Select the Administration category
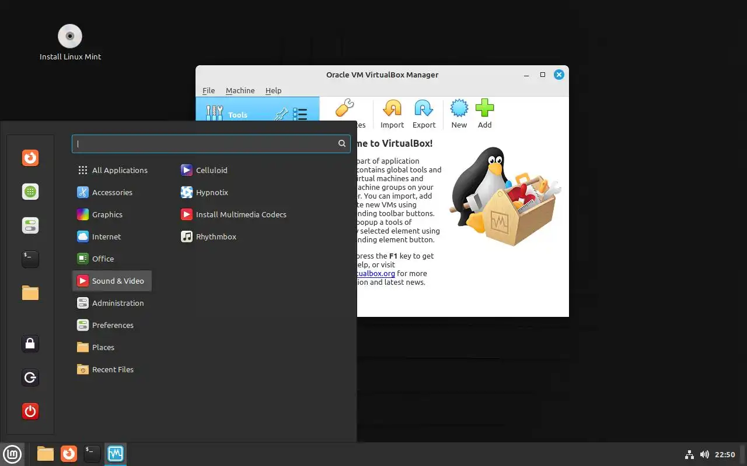Image resolution: width=747 pixels, height=466 pixels. [112, 303]
